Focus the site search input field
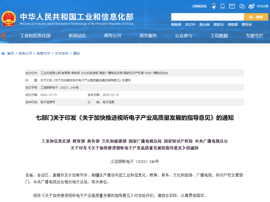 point(207,17)
